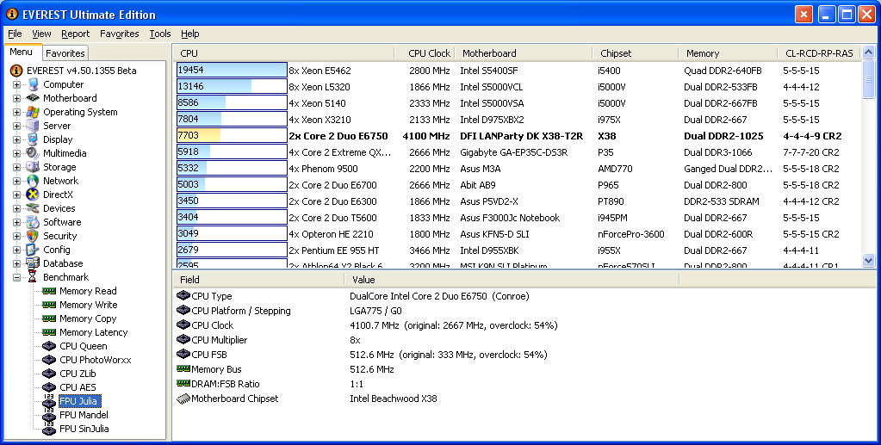
Task: Sort by Motherboard column header
Action: coord(523,53)
